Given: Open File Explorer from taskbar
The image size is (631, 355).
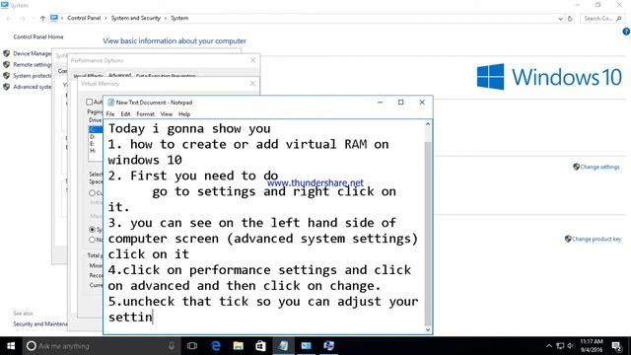Looking at the screenshot, I should pyautogui.click(x=239, y=346).
